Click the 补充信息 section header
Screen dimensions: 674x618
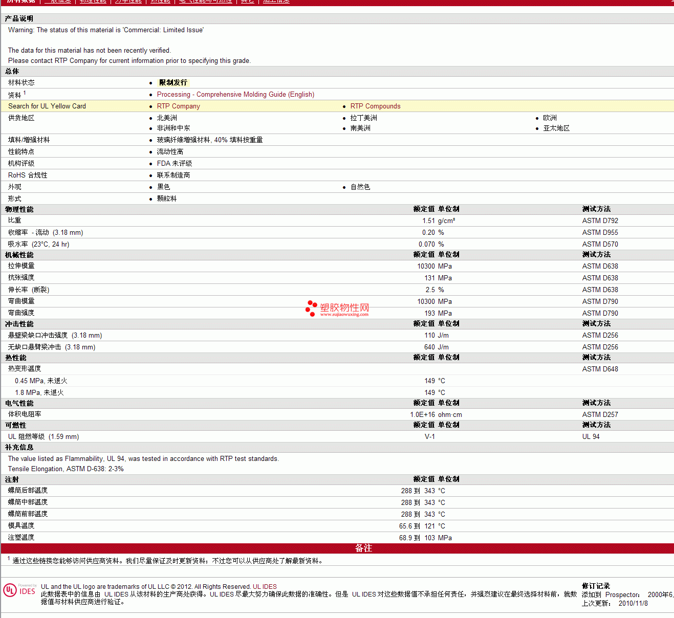(19, 447)
